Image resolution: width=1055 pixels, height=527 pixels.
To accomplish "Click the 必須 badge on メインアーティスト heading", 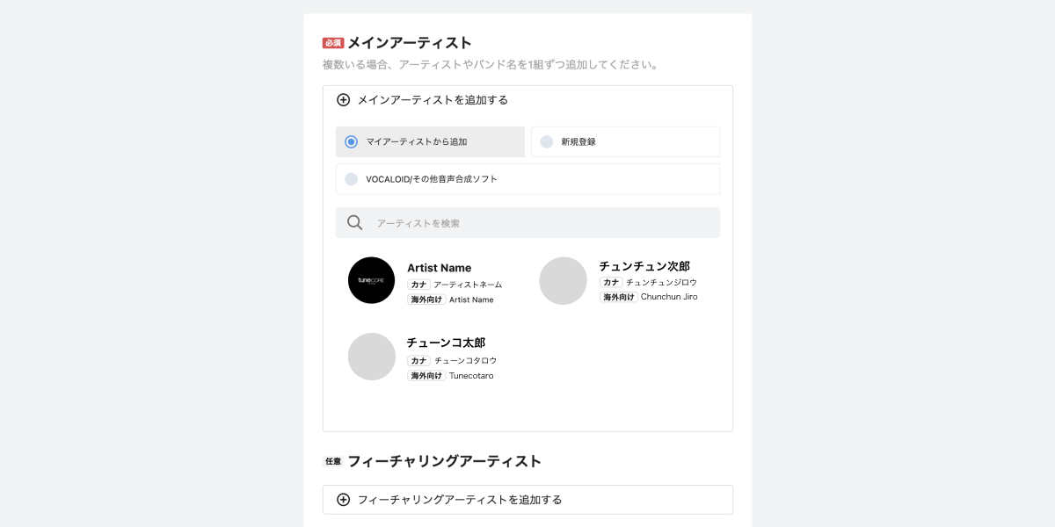I will tap(333, 43).
